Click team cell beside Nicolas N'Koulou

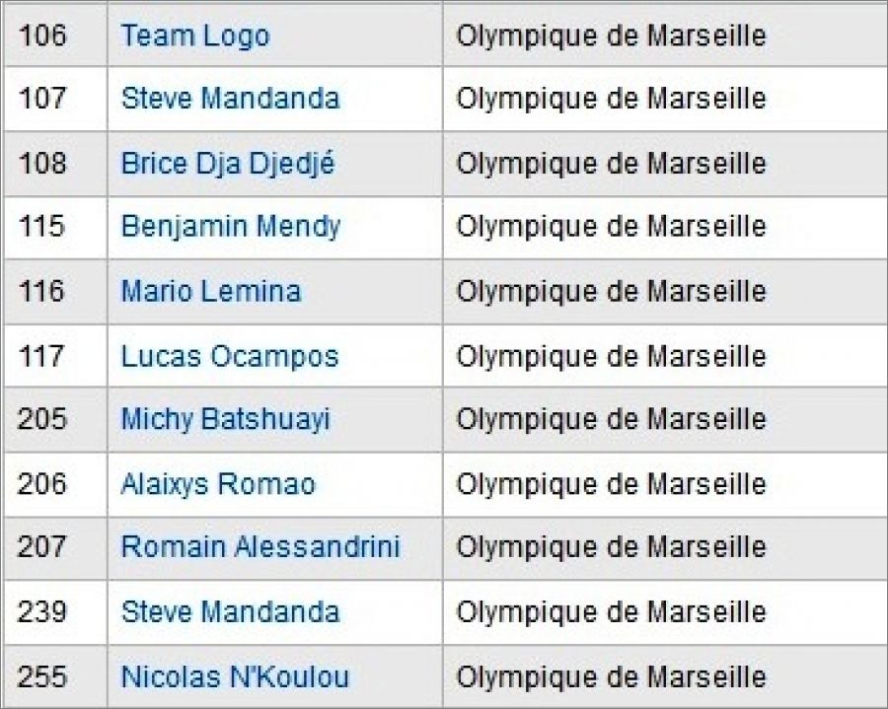pyautogui.click(x=611, y=676)
